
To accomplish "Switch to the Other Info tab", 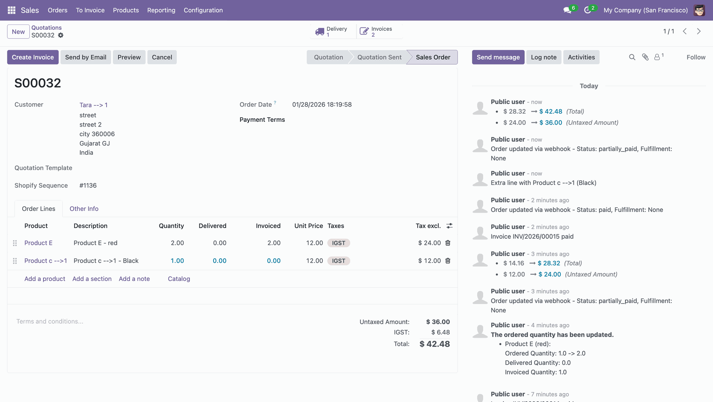I will click(x=84, y=209).
